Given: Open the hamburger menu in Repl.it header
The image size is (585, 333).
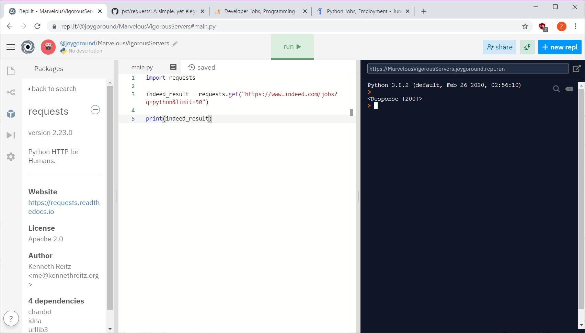Looking at the screenshot, I should click(x=11, y=47).
